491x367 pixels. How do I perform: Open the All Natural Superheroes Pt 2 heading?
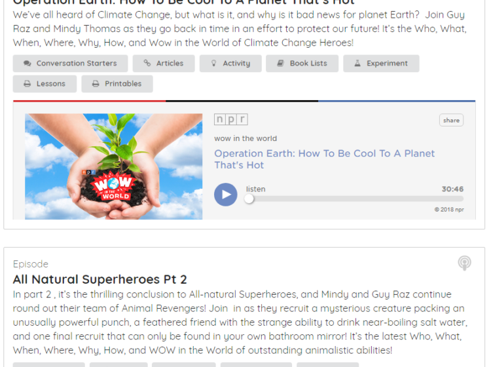click(x=100, y=279)
